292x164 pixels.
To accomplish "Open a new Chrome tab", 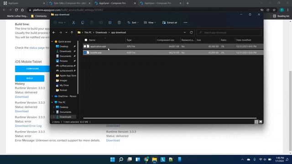I will [x=188, y=3].
